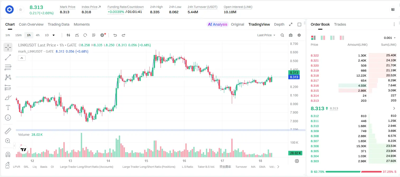Open the emoji sticker tool
This screenshot has width=400, height=177.
click(x=8, y=118)
